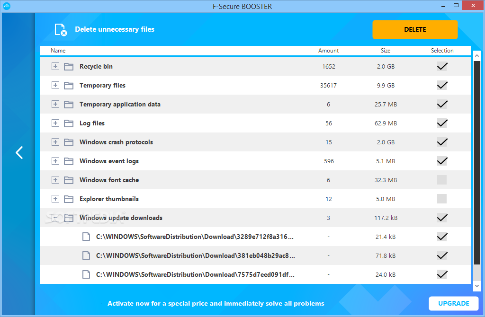Select the Temporary files row label
Viewport: 485px width, 317px height.
click(102, 85)
